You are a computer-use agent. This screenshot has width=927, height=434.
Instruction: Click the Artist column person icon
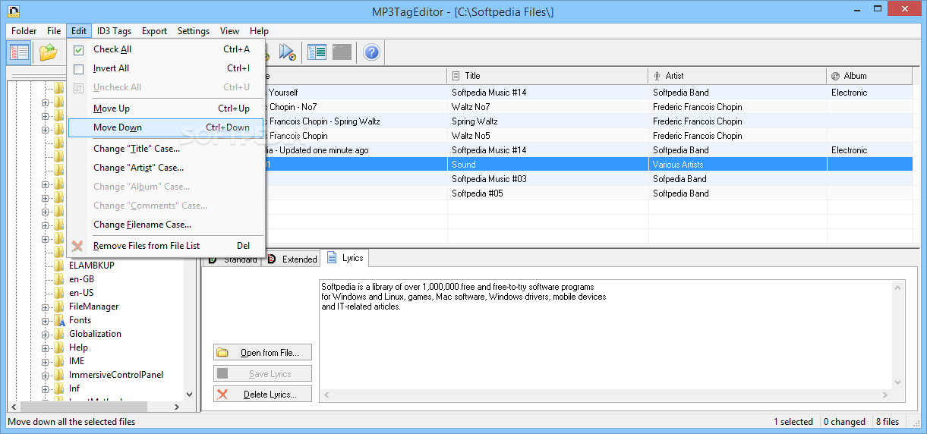657,76
